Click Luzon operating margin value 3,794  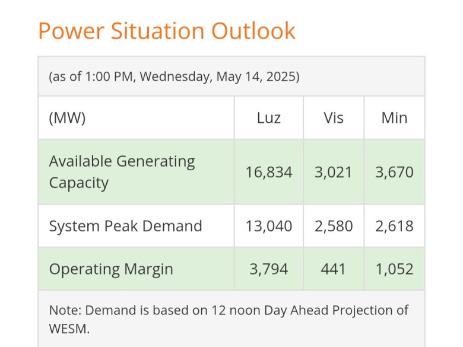coord(269,269)
